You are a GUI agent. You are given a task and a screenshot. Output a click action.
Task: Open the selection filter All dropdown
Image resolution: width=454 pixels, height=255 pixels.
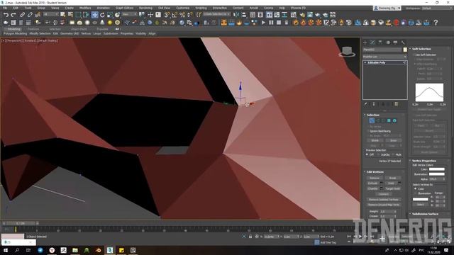50,14
